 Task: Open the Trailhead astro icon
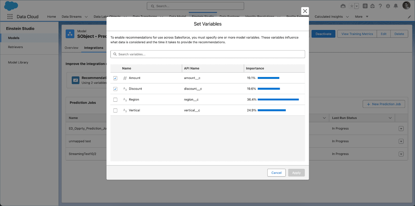pyautogui.click(x=343, y=6)
